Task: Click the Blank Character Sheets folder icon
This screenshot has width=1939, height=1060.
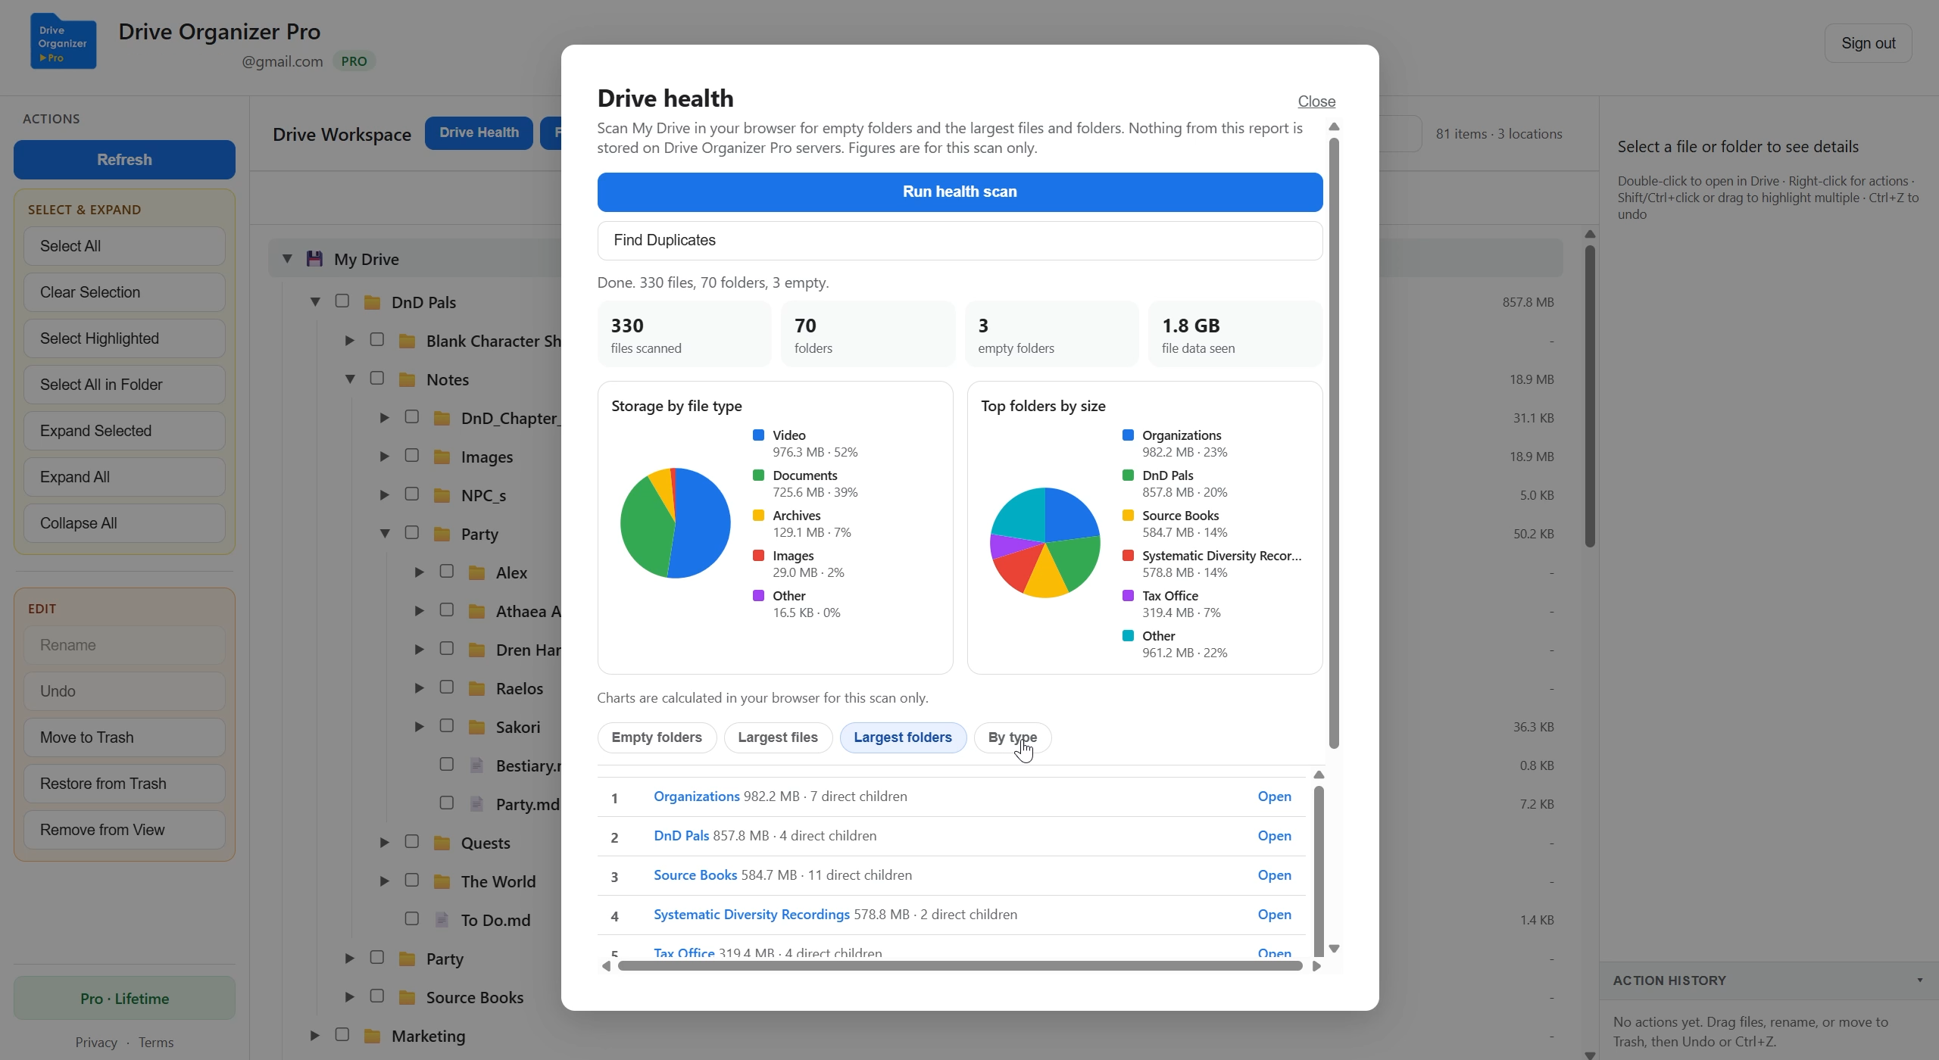Action: coord(407,341)
